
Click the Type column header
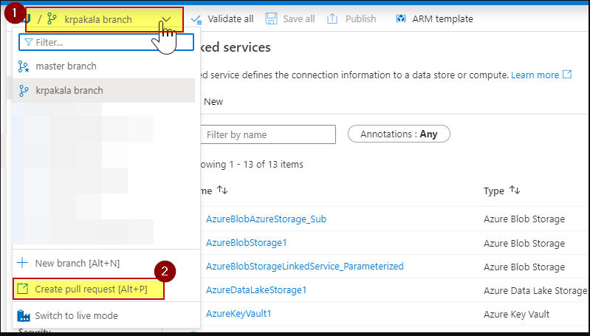pos(494,191)
